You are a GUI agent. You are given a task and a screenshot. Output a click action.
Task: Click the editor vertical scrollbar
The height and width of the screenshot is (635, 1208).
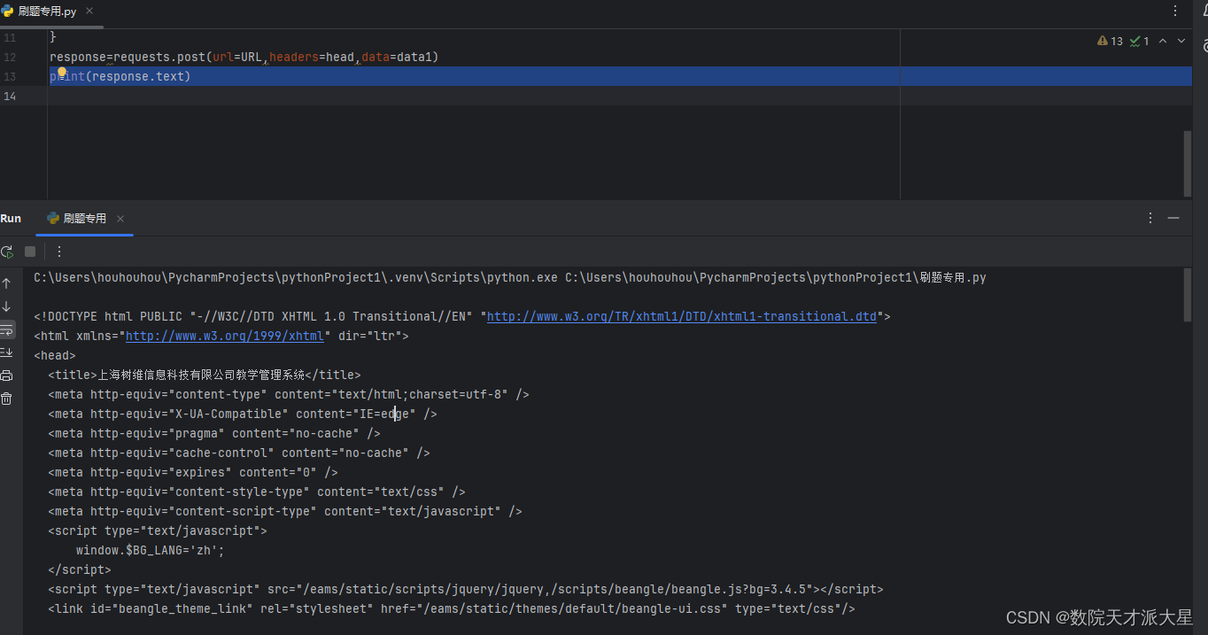1188,164
